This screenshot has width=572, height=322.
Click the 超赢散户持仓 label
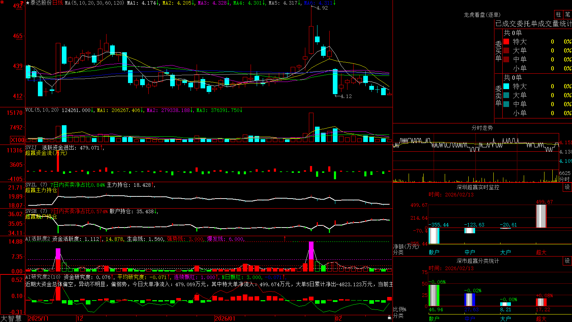pyautogui.click(x=41, y=216)
